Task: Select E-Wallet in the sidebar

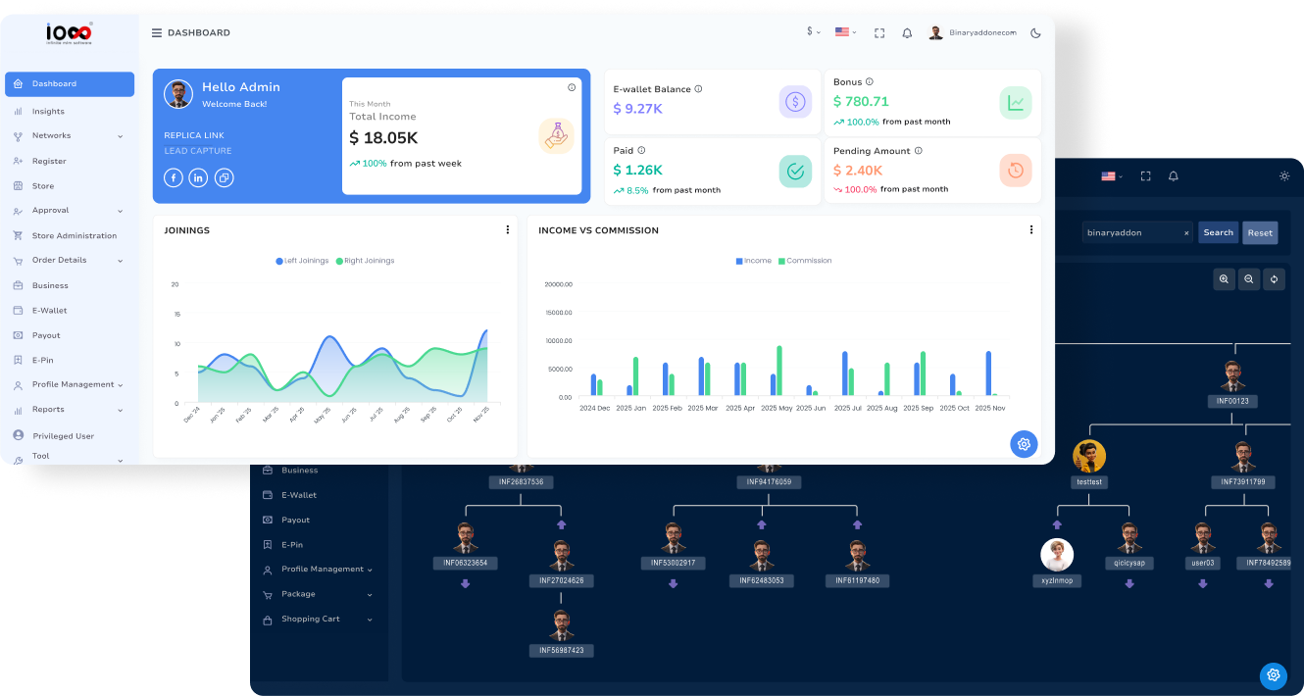Action: point(49,311)
